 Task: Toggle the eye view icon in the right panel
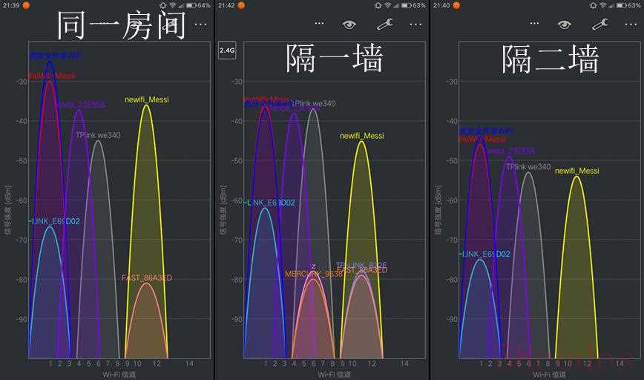[x=564, y=24]
